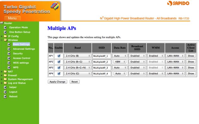Click the page icon beside WDS settings
Image resolution: width=199 pixels, height=124 pixels.
[x=9, y=63]
